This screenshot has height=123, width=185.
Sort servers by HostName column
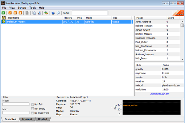point(35,18)
